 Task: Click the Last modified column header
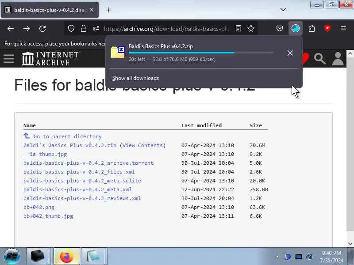[201, 125]
